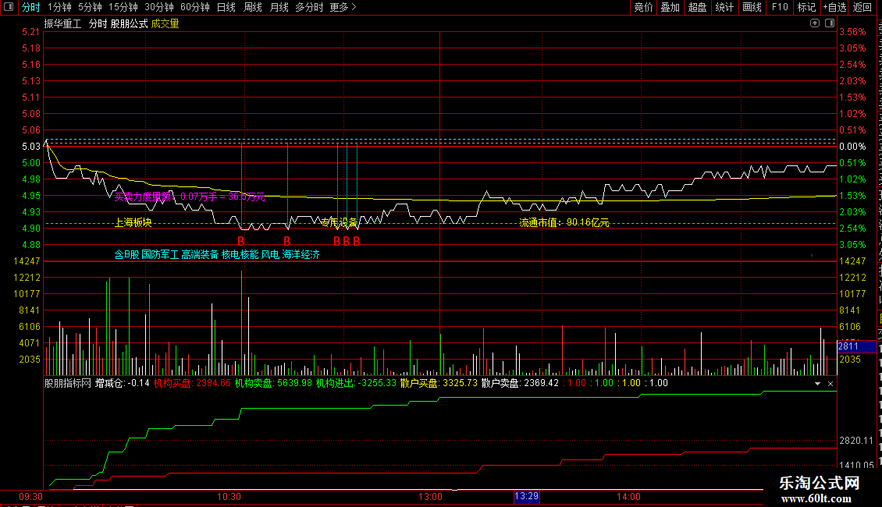
Task: Select the 15分钟 period tab
Action: click(x=123, y=7)
